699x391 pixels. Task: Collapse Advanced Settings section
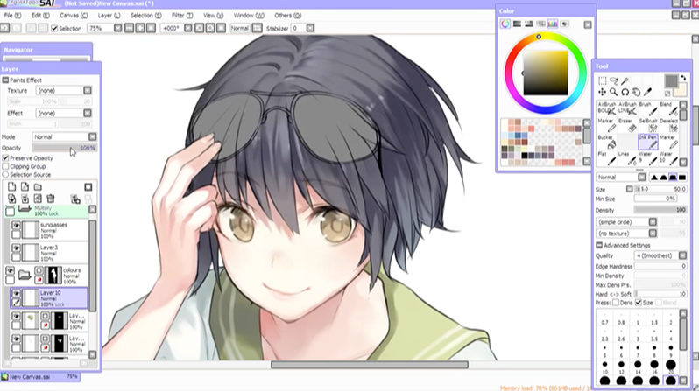(x=599, y=245)
